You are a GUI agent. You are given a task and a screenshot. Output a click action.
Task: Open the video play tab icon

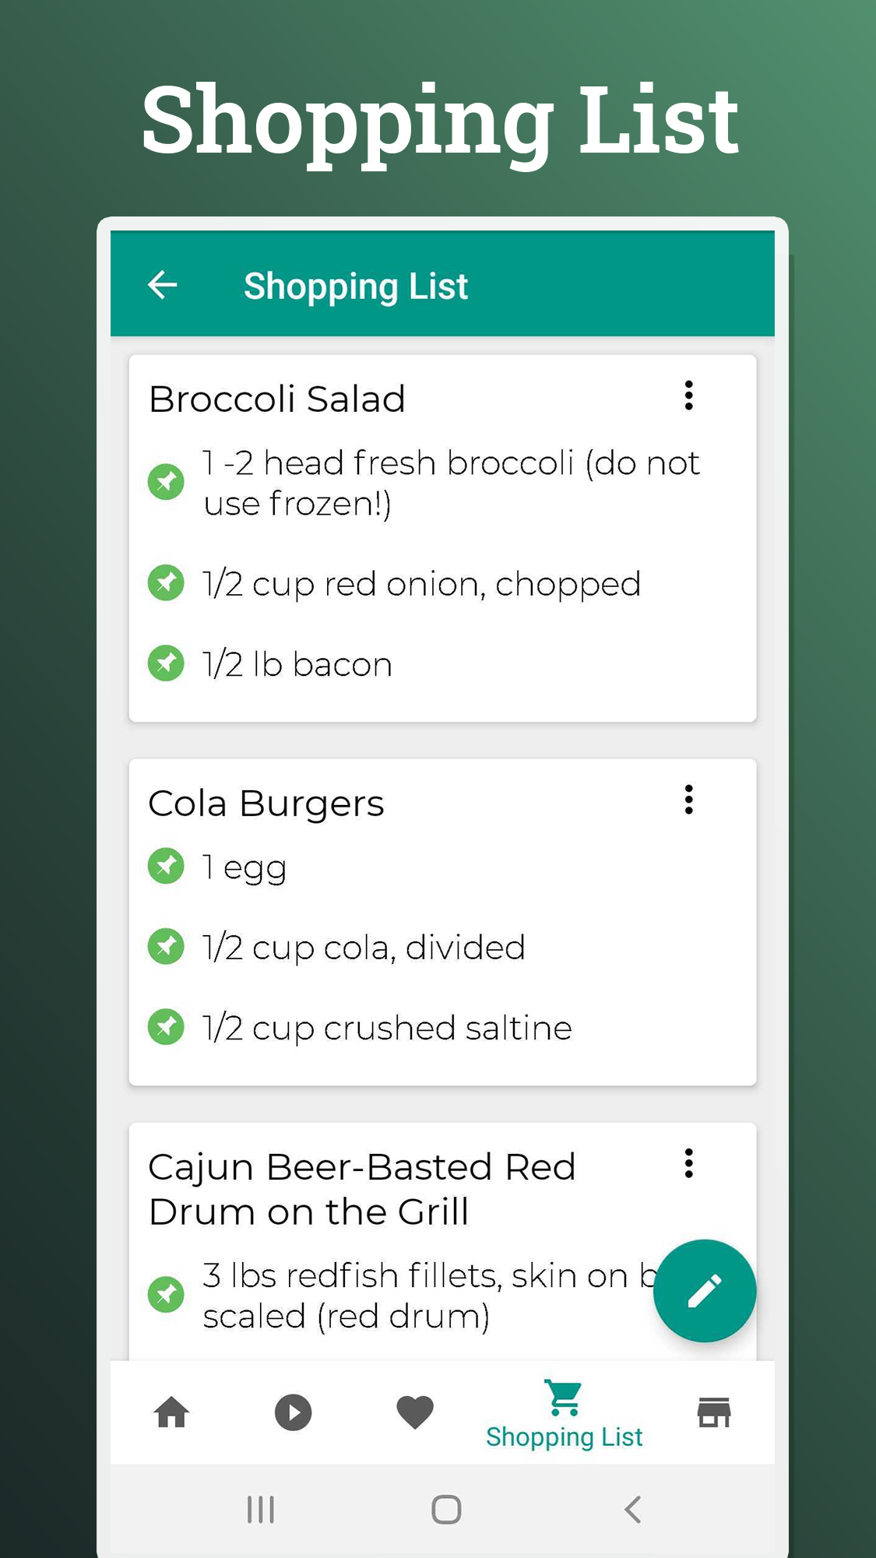coord(294,1412)
